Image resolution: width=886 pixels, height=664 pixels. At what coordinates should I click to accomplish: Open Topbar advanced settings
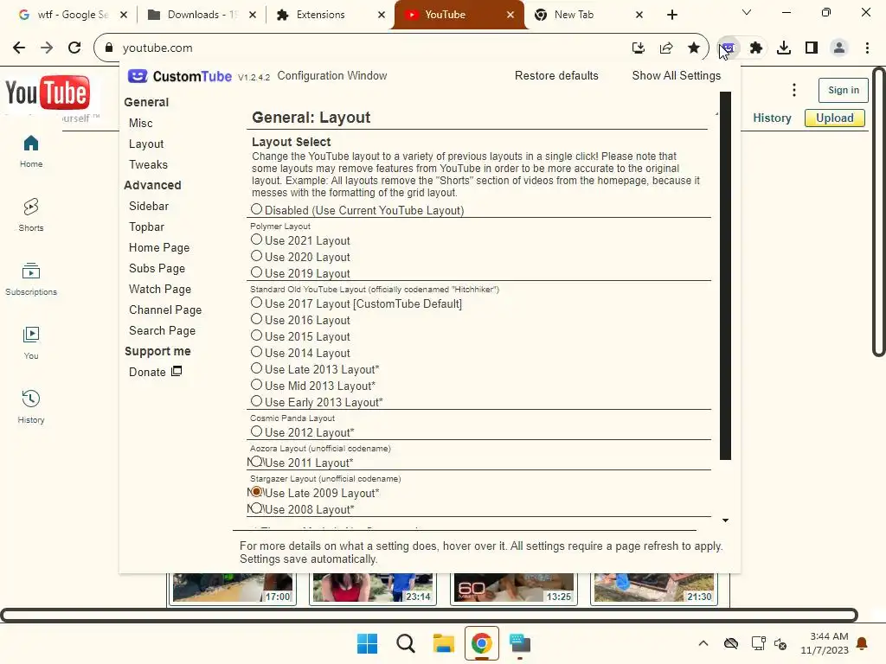[146, 227]
